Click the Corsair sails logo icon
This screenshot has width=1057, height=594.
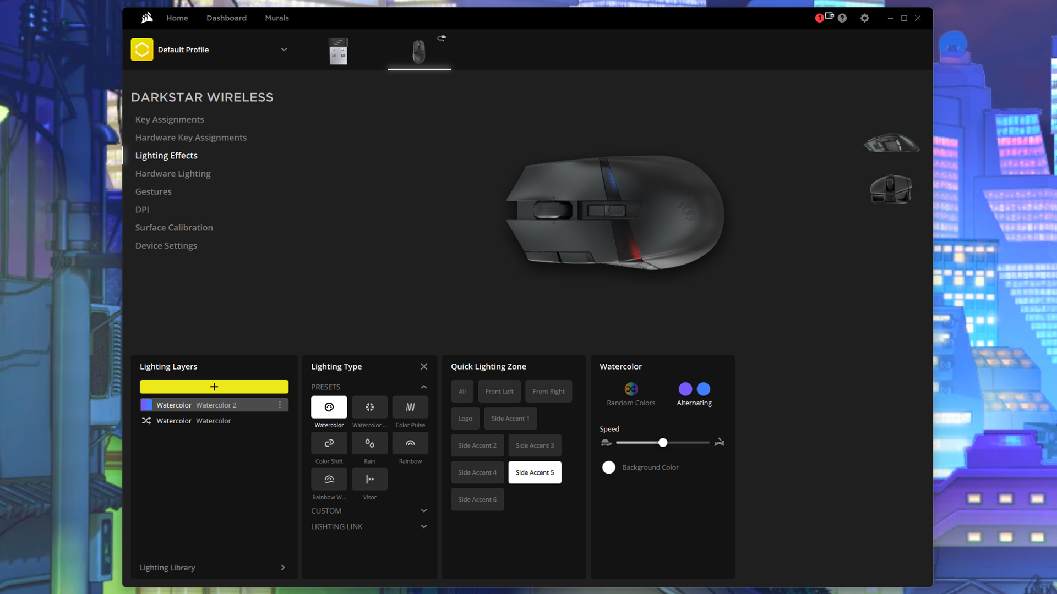[x=146, y=18]
